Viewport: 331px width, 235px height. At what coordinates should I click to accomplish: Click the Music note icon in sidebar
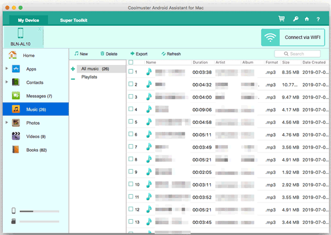point(16,109)
